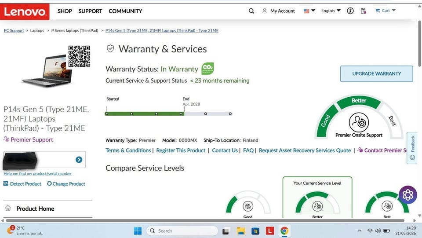Click the Lenovo logo

25,11
